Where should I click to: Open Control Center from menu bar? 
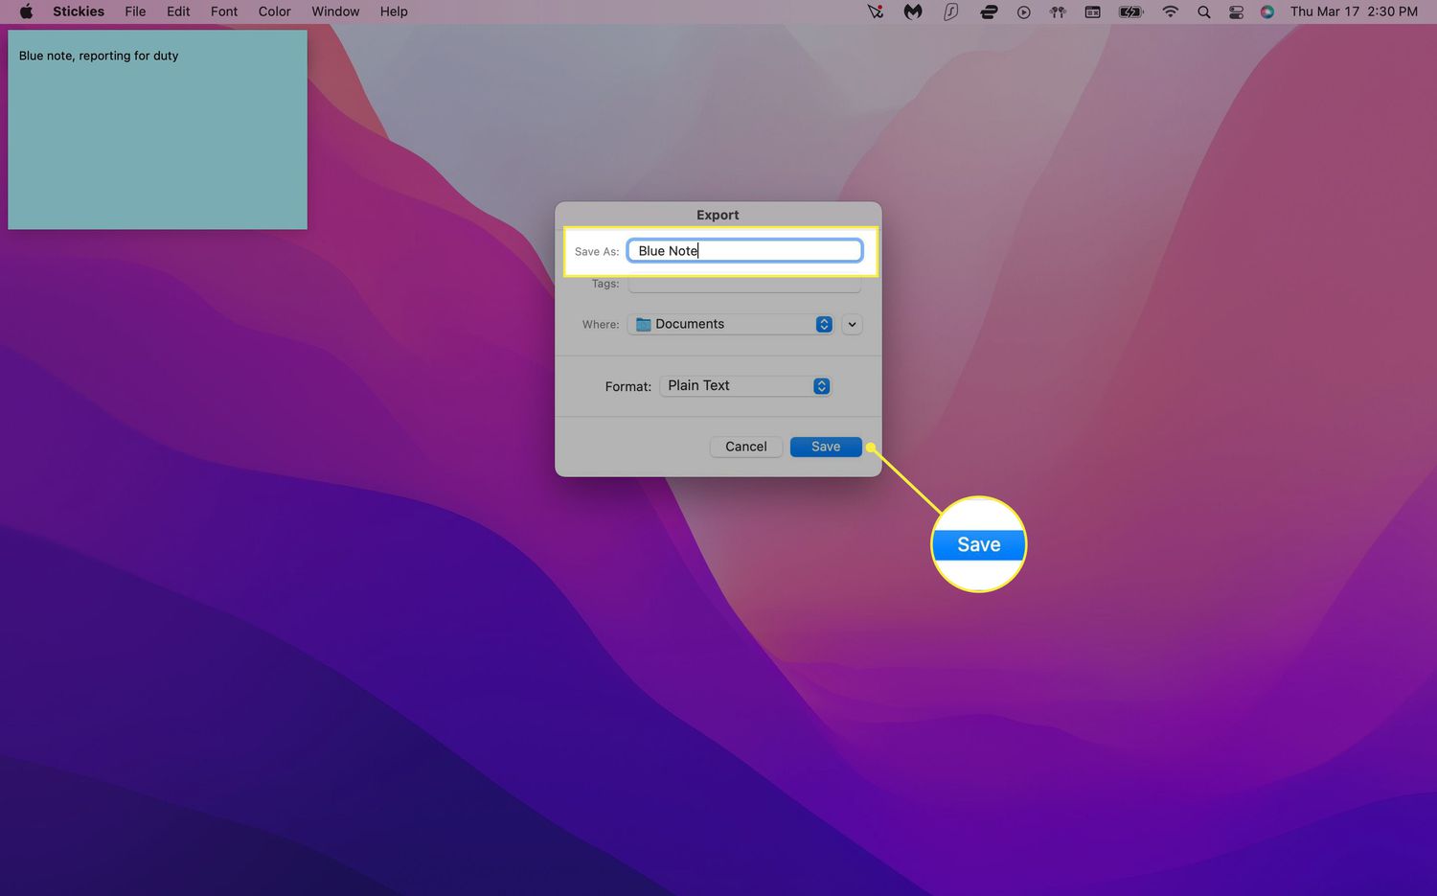tap(1236, 11)
